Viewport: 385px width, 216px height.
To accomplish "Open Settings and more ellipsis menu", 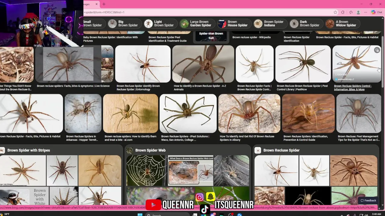I will pos(365,12).
